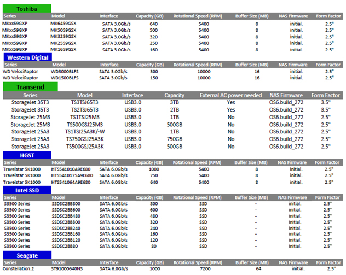Click SSDSC2BB300 model entry
The image size is (346, 275).
tap(66, 223)
